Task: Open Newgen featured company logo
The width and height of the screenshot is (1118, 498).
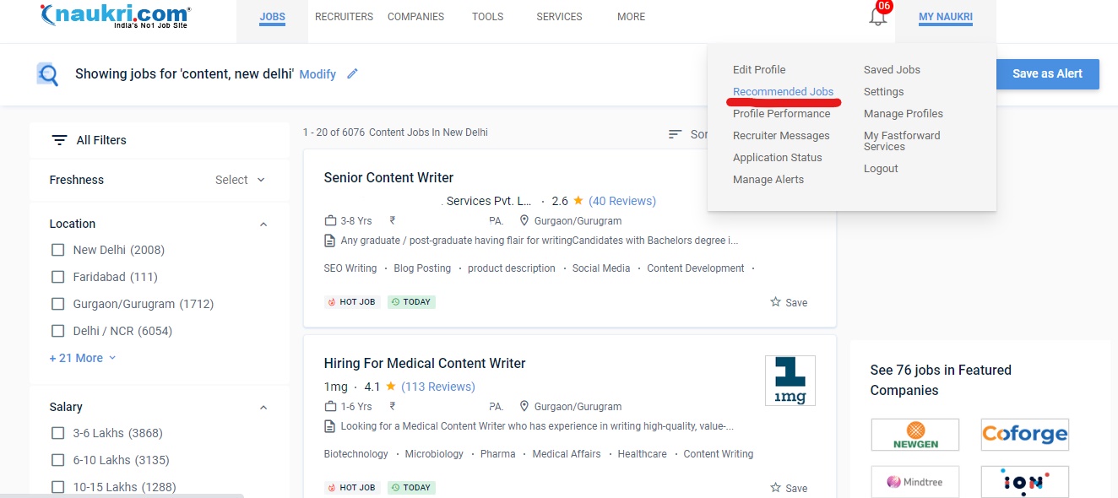Action: pos(915,435)
